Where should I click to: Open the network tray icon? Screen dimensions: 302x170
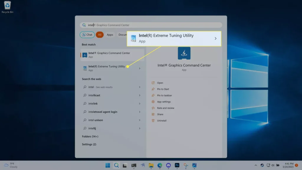pos(268,165)
